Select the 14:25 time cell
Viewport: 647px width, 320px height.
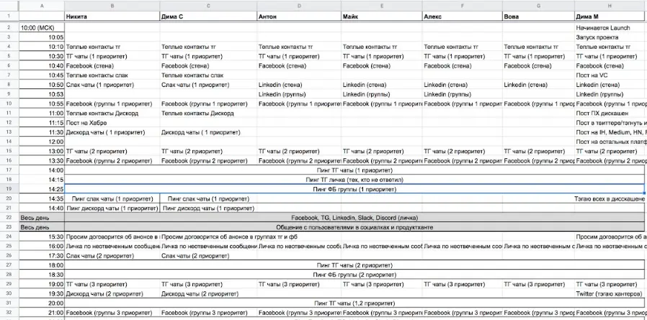(x=42, y=189)
